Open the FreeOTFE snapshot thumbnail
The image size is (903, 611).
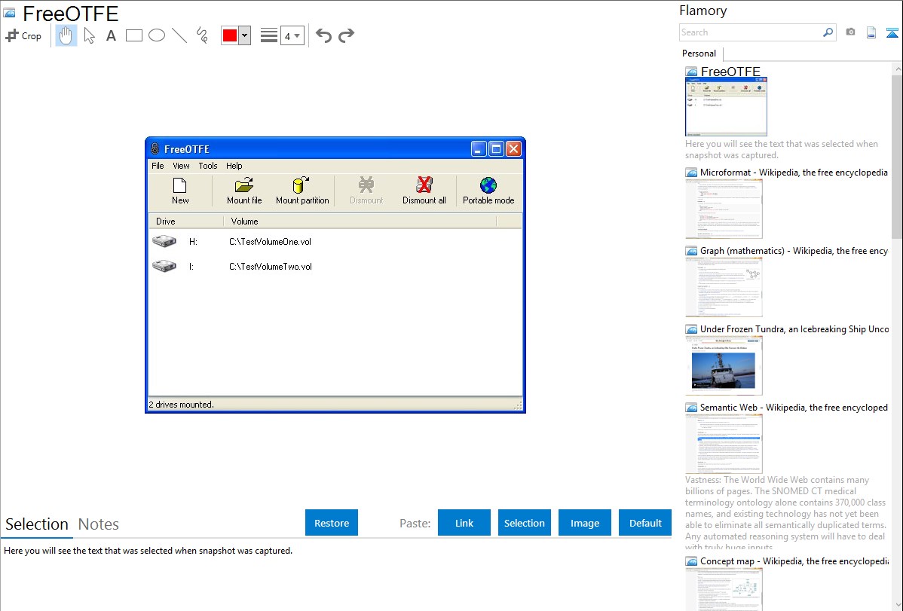(726, 107)
